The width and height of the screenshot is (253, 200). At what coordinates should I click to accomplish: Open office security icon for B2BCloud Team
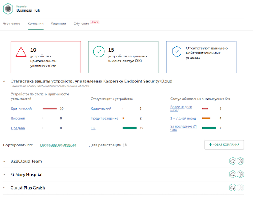pos(241,161)
